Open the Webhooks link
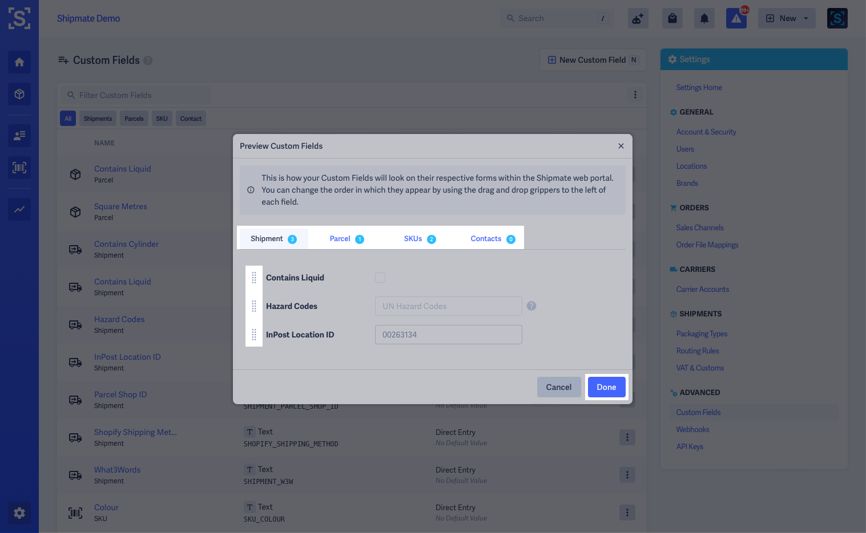The height and width of the screenshot is (533, 866). click(x=692, y=430)
